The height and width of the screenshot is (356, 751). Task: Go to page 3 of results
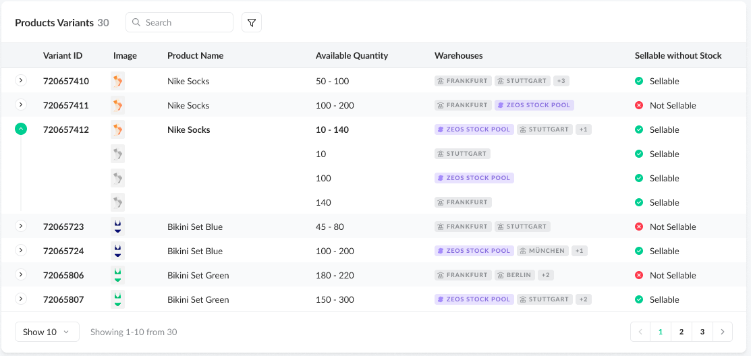[702, 332]
